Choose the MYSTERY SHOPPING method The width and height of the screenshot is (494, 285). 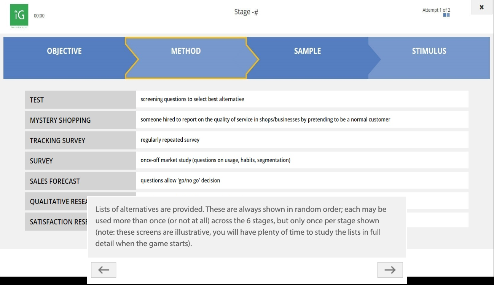coord(60,120)
